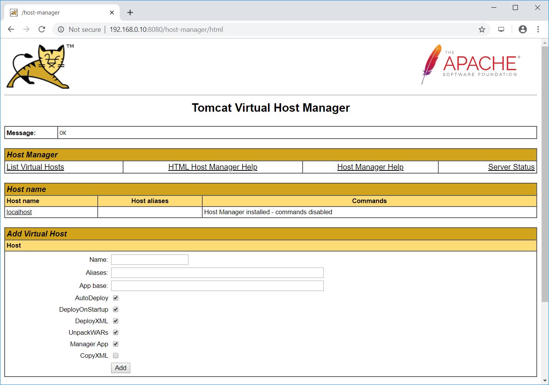Uncheck the DeployOnStartup checkbox
549x385 pixels.
pyautogui.click(x=116, y=309)
